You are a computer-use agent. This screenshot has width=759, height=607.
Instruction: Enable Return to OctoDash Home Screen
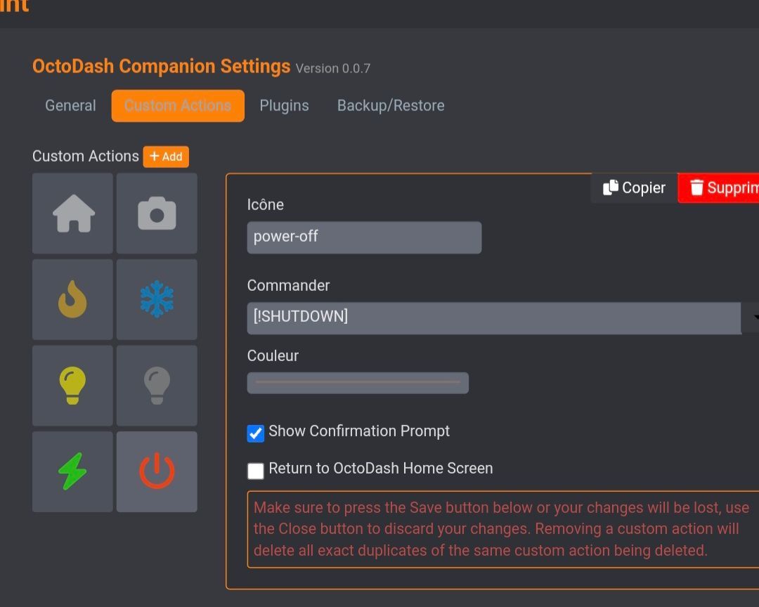(x=256, y=471)
